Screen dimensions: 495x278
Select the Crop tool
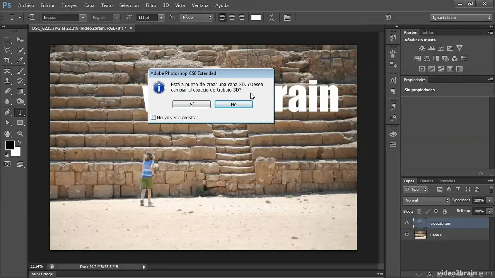point(7,60)
